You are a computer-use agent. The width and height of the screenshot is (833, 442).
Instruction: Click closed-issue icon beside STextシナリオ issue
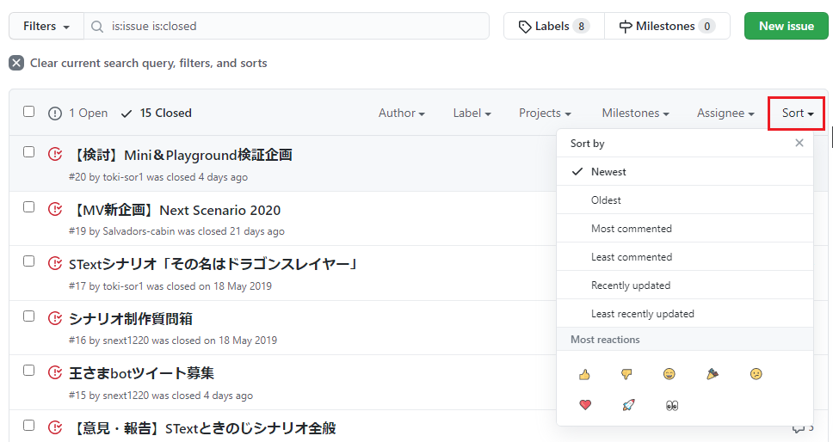[55, 263]
